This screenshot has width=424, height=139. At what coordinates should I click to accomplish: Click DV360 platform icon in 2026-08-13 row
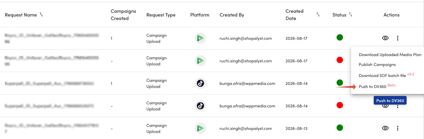200,128
